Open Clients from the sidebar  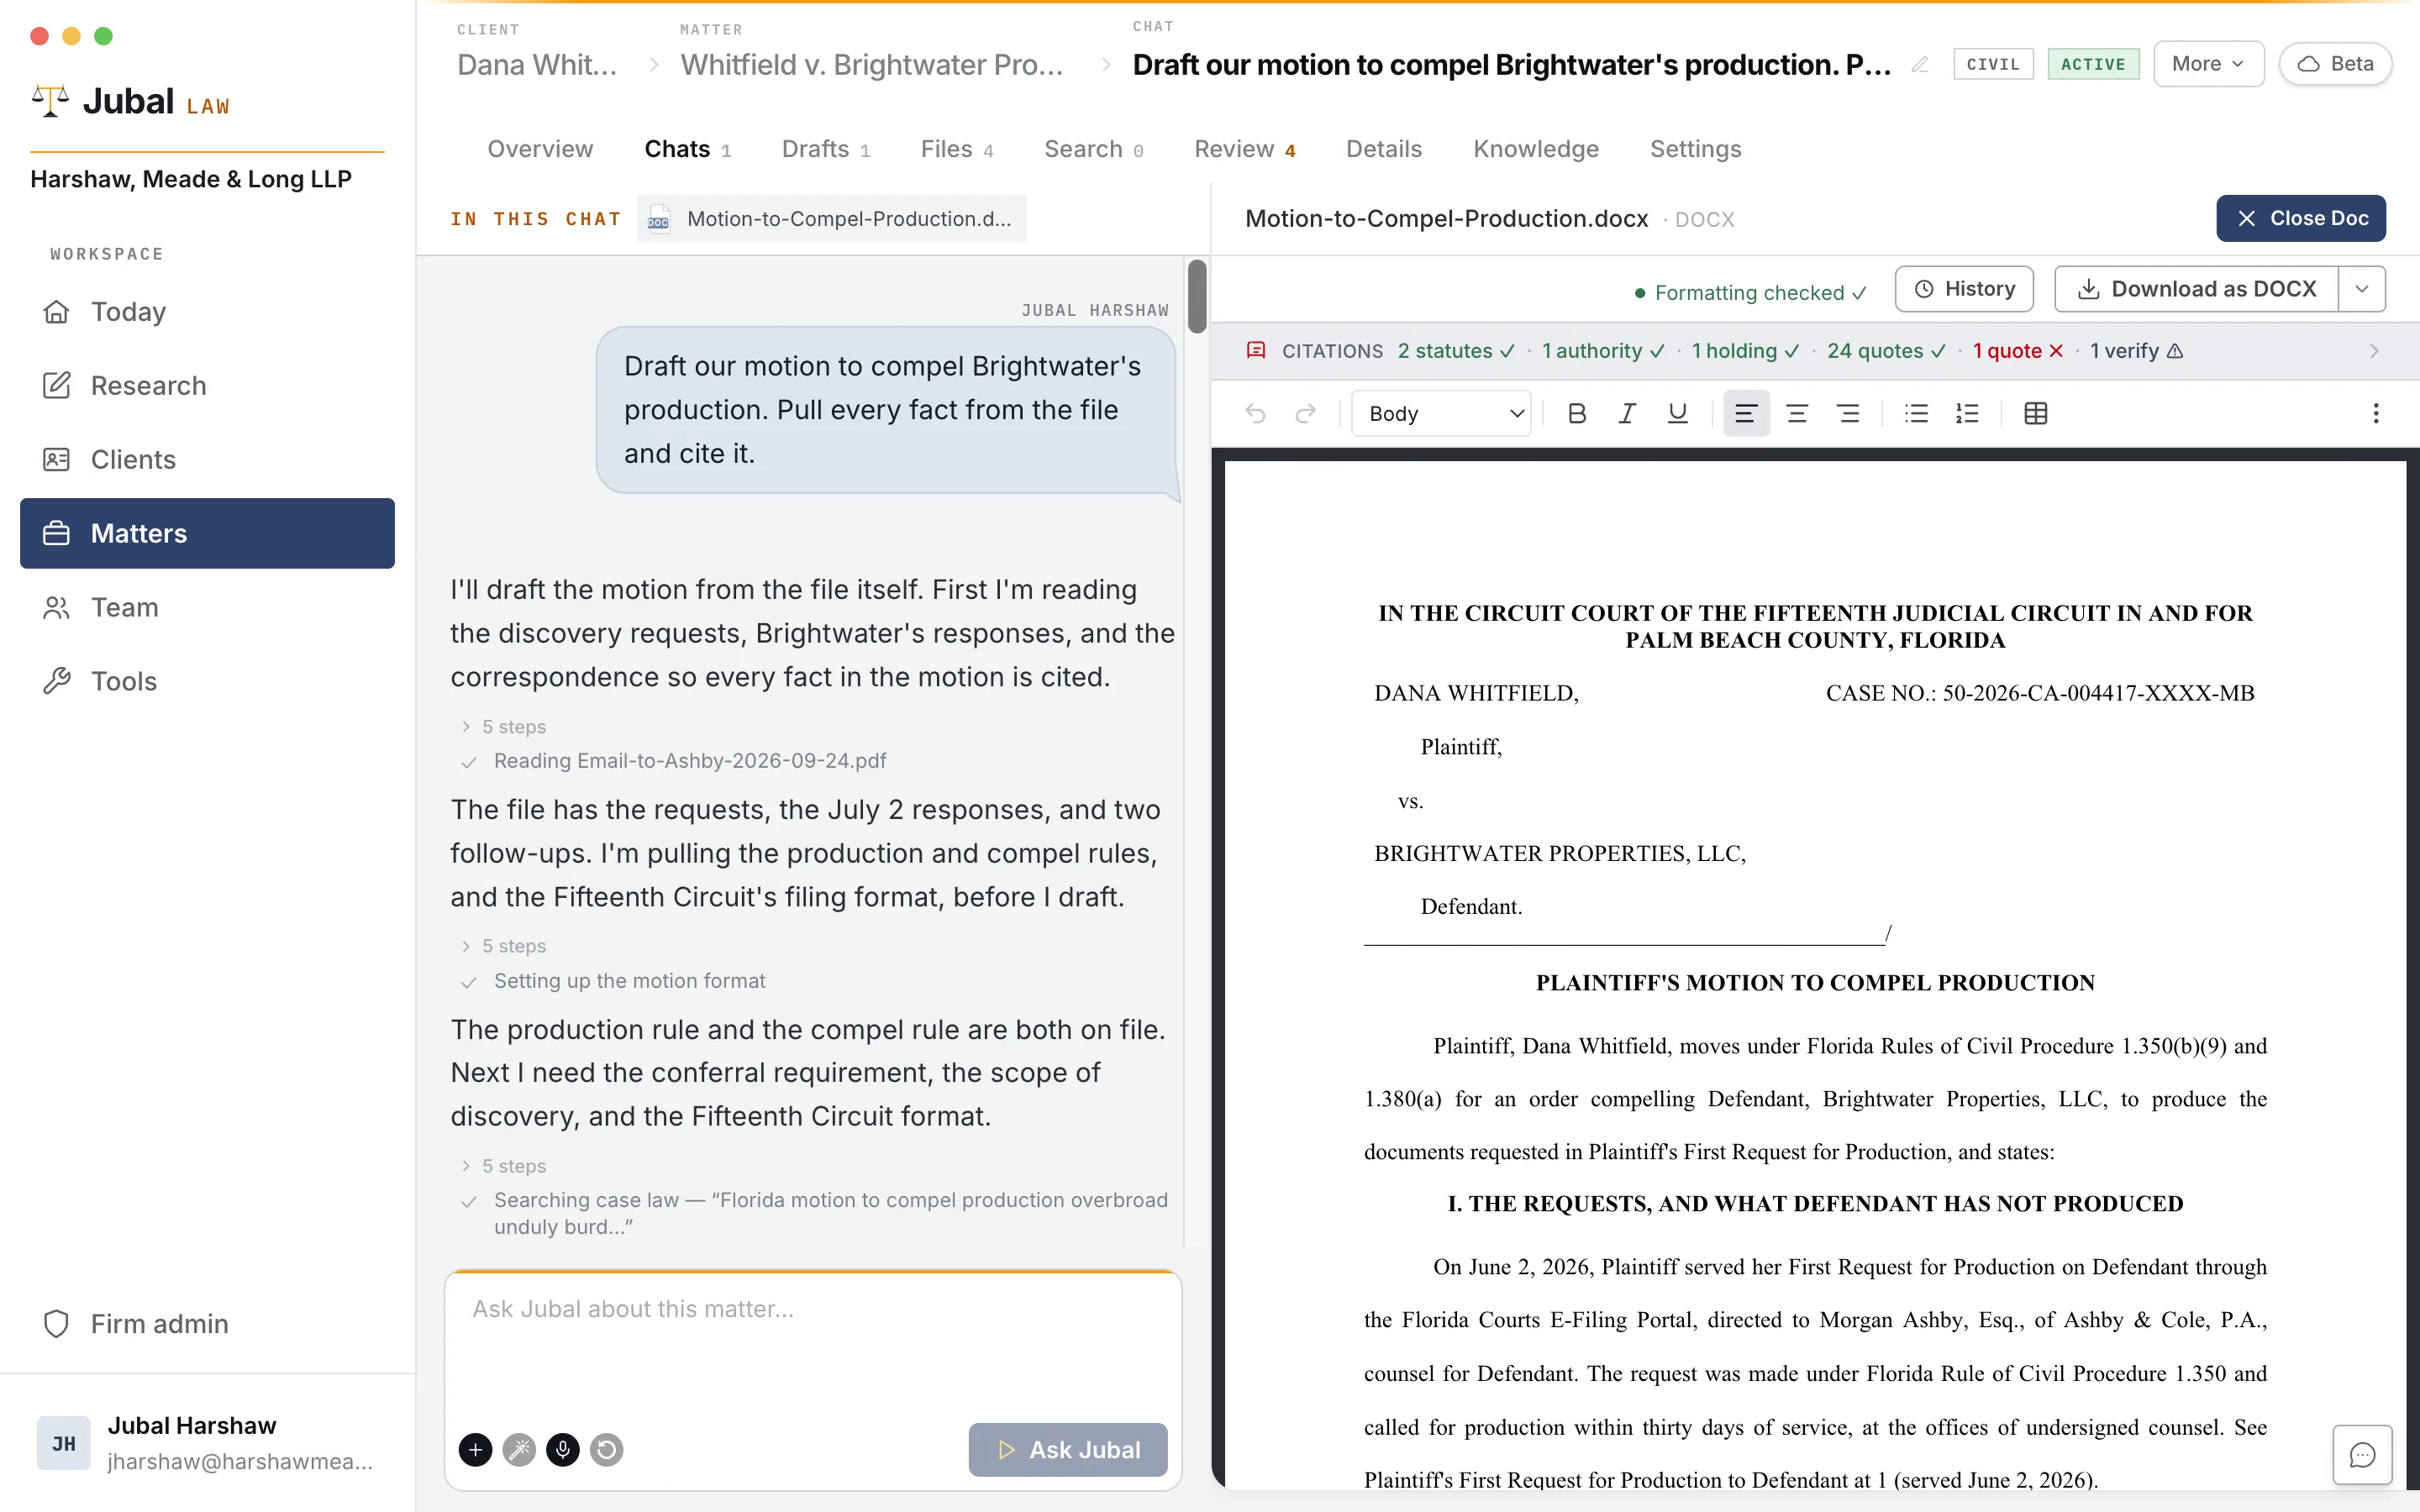(207, 459)
